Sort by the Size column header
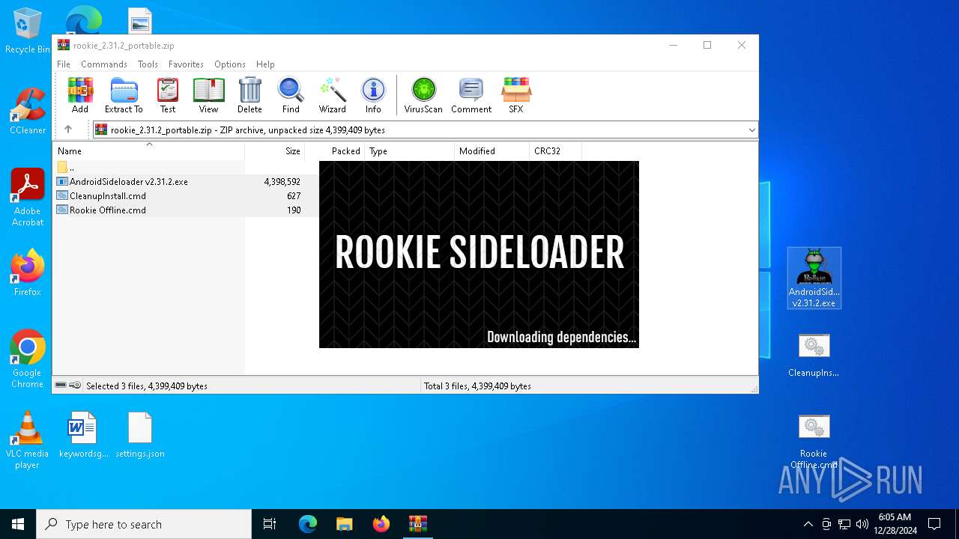This screenshot has width=959, height=539. [x=275, y=151]
